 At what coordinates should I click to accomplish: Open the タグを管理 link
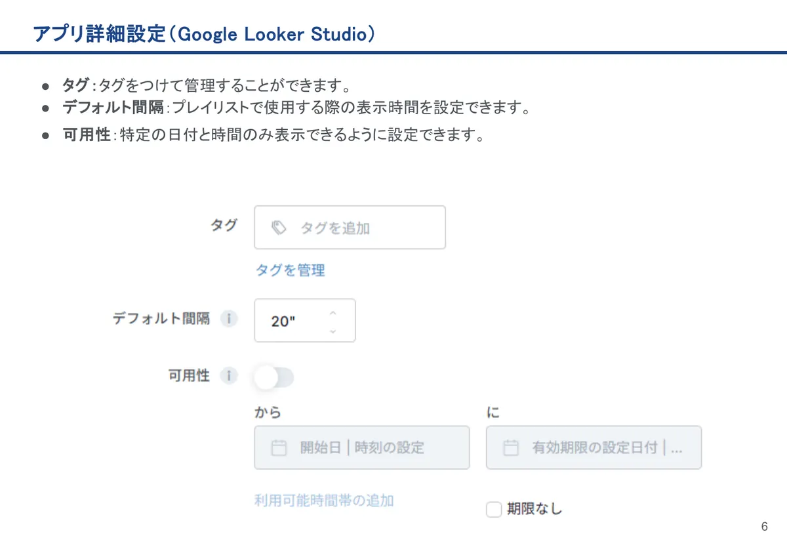coord(290,270)
